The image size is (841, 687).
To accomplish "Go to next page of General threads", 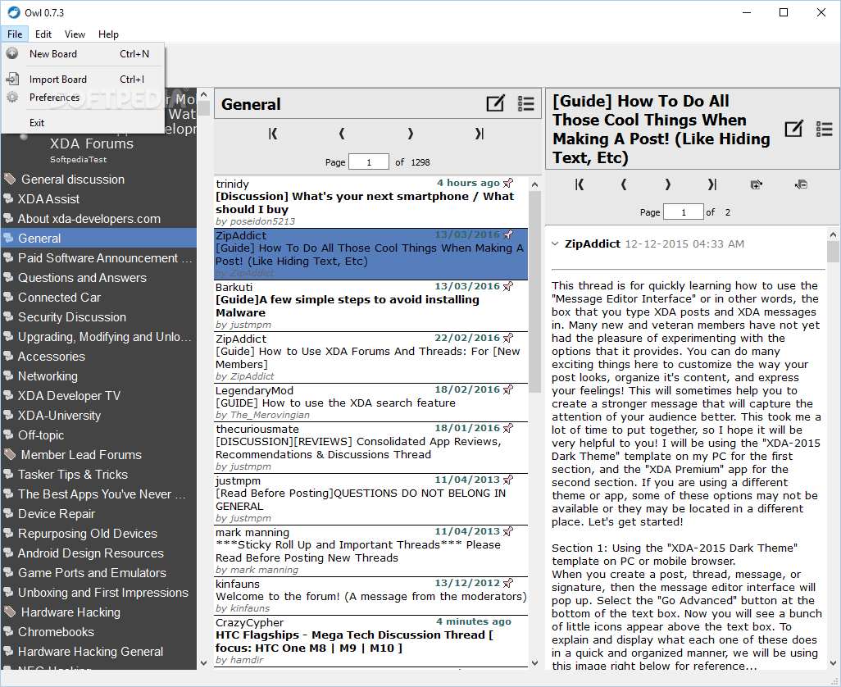I will point(411,134).
